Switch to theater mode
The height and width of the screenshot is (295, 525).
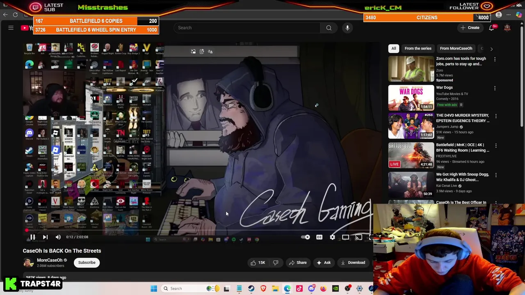[x=345, y=237]
